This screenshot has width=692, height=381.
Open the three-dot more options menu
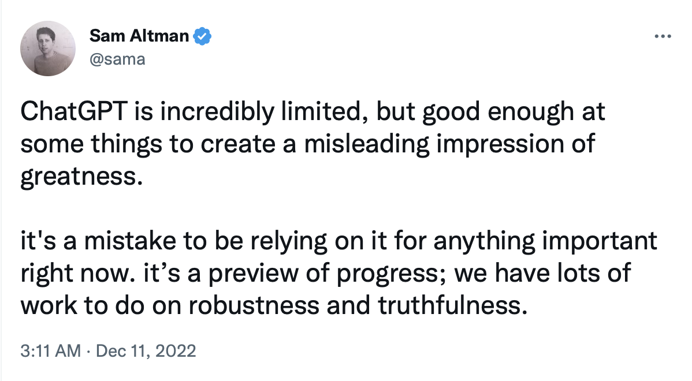tap(662, 36)
